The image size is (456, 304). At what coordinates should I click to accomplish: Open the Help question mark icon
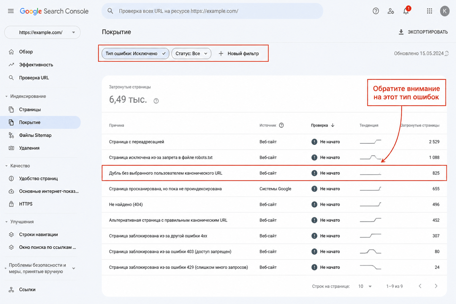point(376,11)
